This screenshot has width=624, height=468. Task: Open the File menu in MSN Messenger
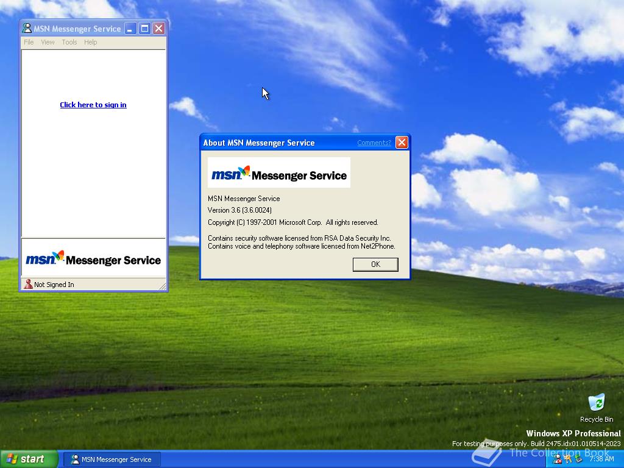[29, 42]
